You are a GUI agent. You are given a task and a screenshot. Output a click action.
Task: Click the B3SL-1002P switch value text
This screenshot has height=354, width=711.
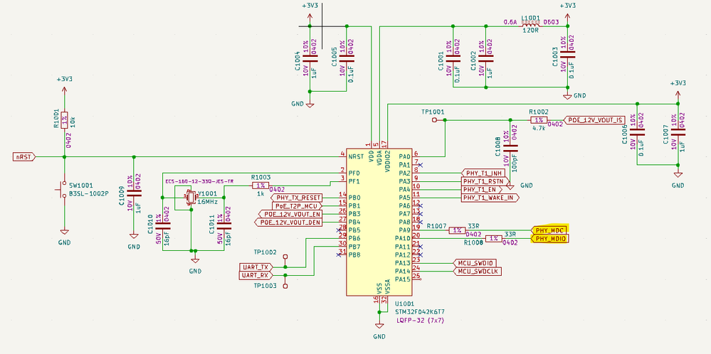pyautogui.click(x=89, y=193)
